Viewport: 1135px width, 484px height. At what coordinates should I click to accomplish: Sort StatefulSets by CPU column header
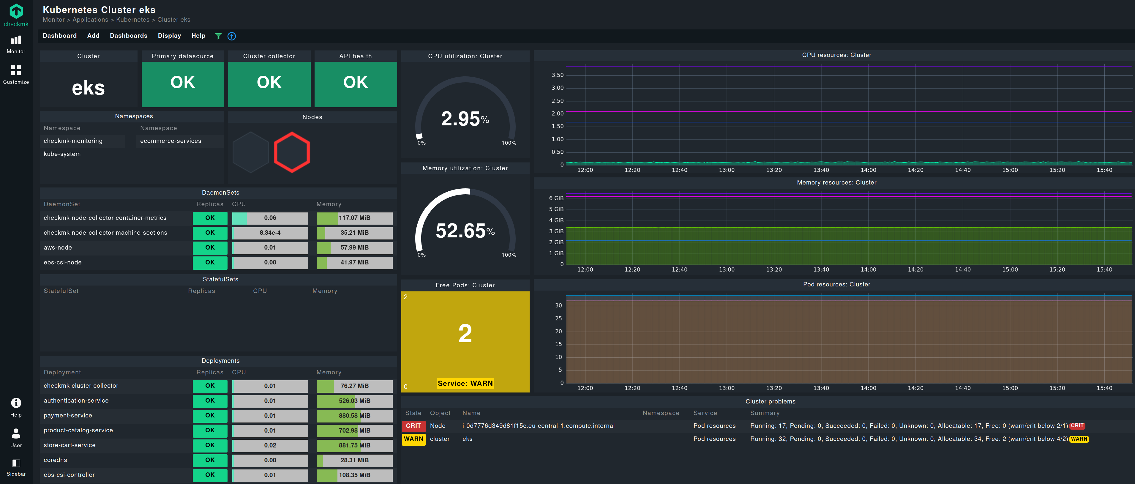click(x=260, y=291)
